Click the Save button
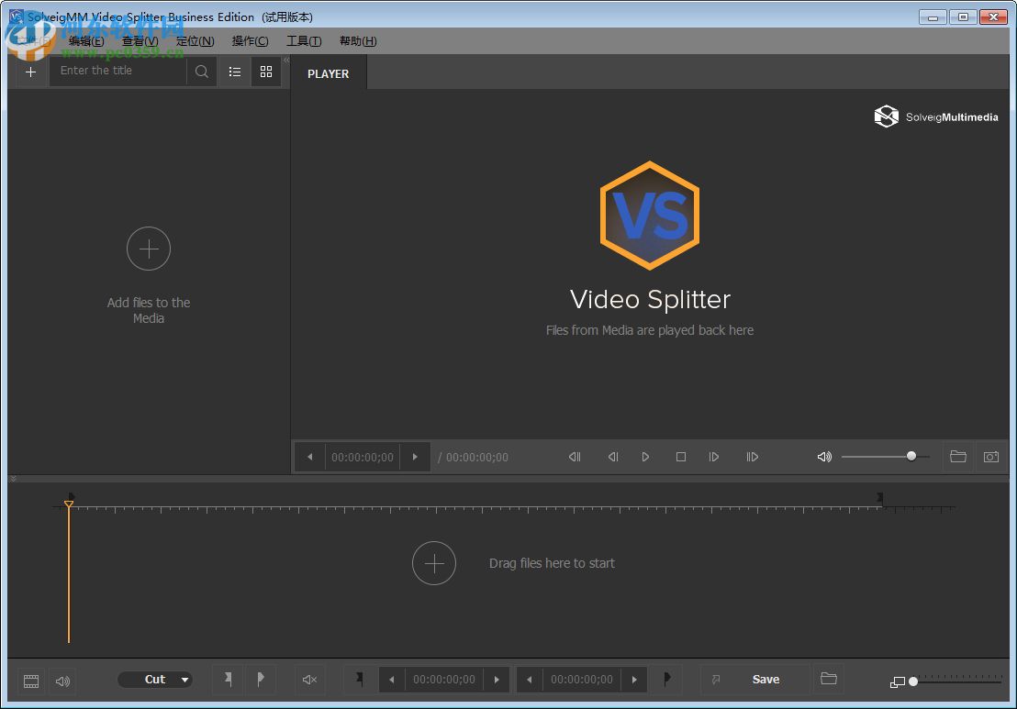 (x=766, y=680)
